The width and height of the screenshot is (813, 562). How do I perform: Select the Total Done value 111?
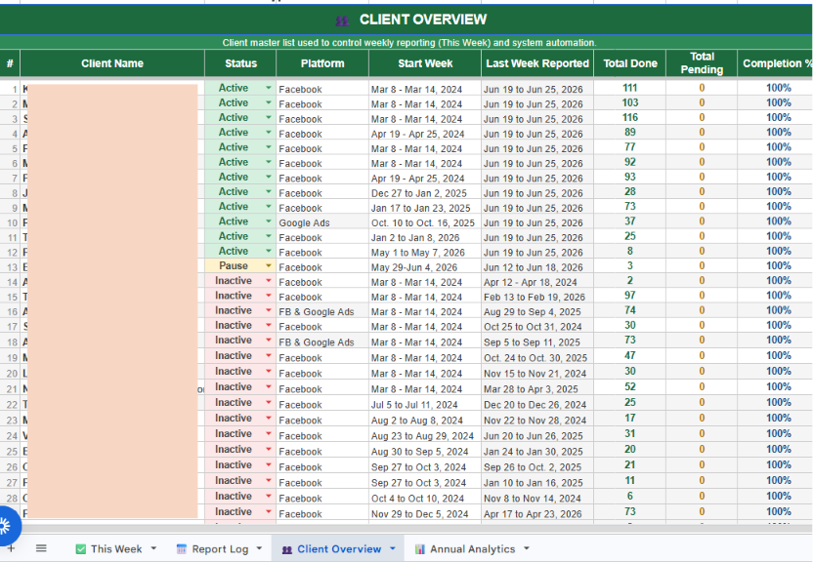pyautogui.click(x=630, y=88)
